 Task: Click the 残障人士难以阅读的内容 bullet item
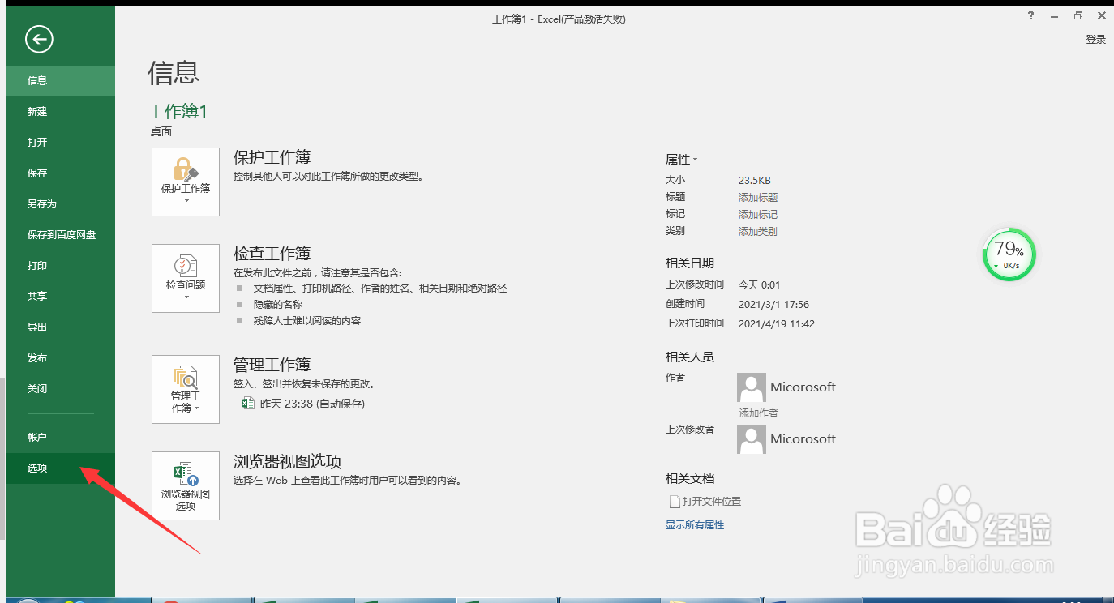(x=307, y=321)
